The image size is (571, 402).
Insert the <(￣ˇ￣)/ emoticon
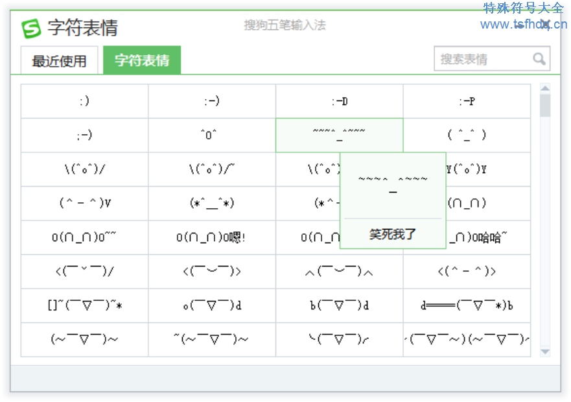(x=84, y=272)
